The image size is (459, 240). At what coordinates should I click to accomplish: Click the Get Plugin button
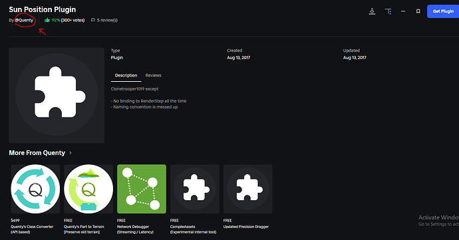coord(443,11)
